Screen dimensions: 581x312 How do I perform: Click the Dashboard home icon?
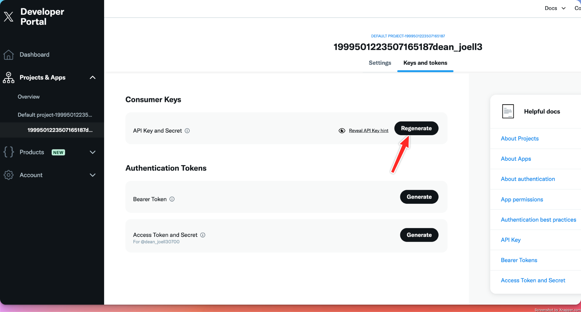9,55
